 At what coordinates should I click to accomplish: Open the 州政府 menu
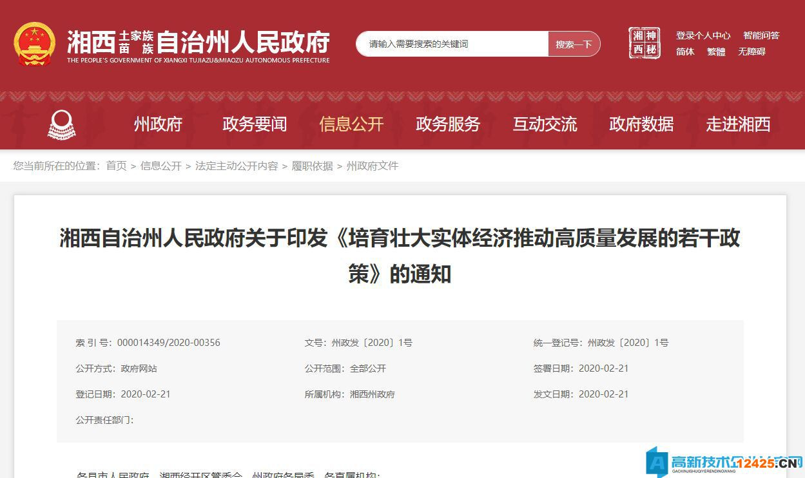(158, 124)
